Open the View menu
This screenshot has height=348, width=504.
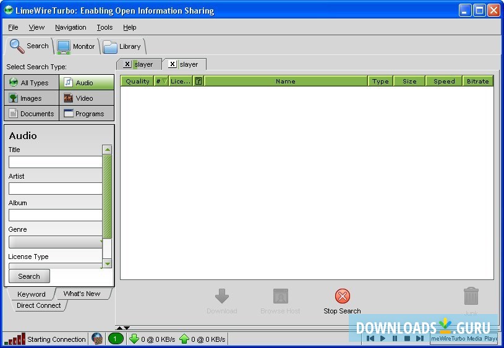36,27
